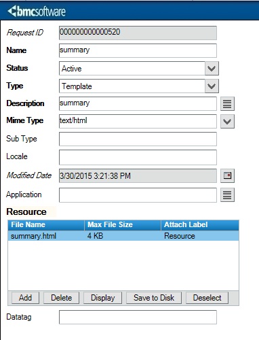The image size is (259, 340).
Task: Open the Mime Type dropdown list
Action: 227,122
